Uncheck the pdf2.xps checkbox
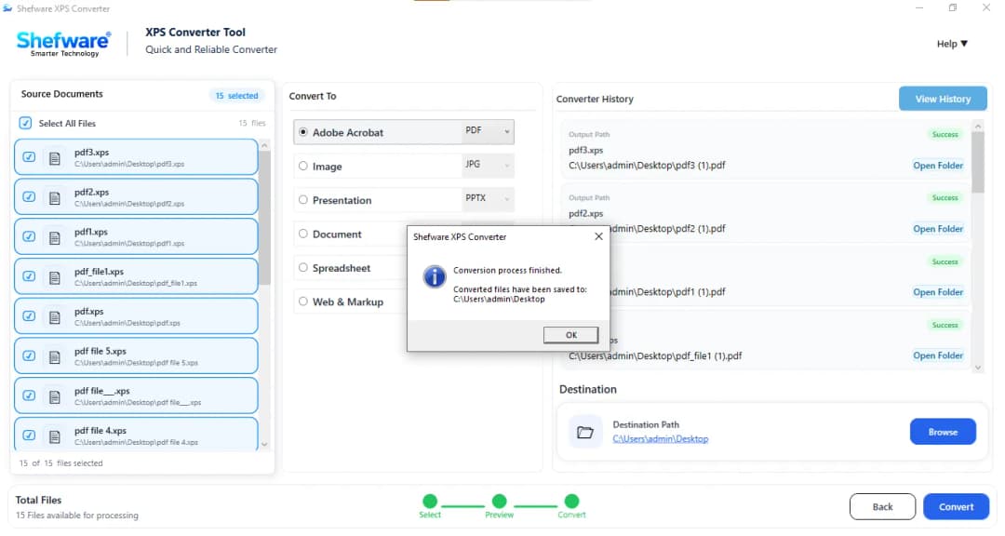The height and width of the screenshot is (536, 1005). click(x=29, y=197)
